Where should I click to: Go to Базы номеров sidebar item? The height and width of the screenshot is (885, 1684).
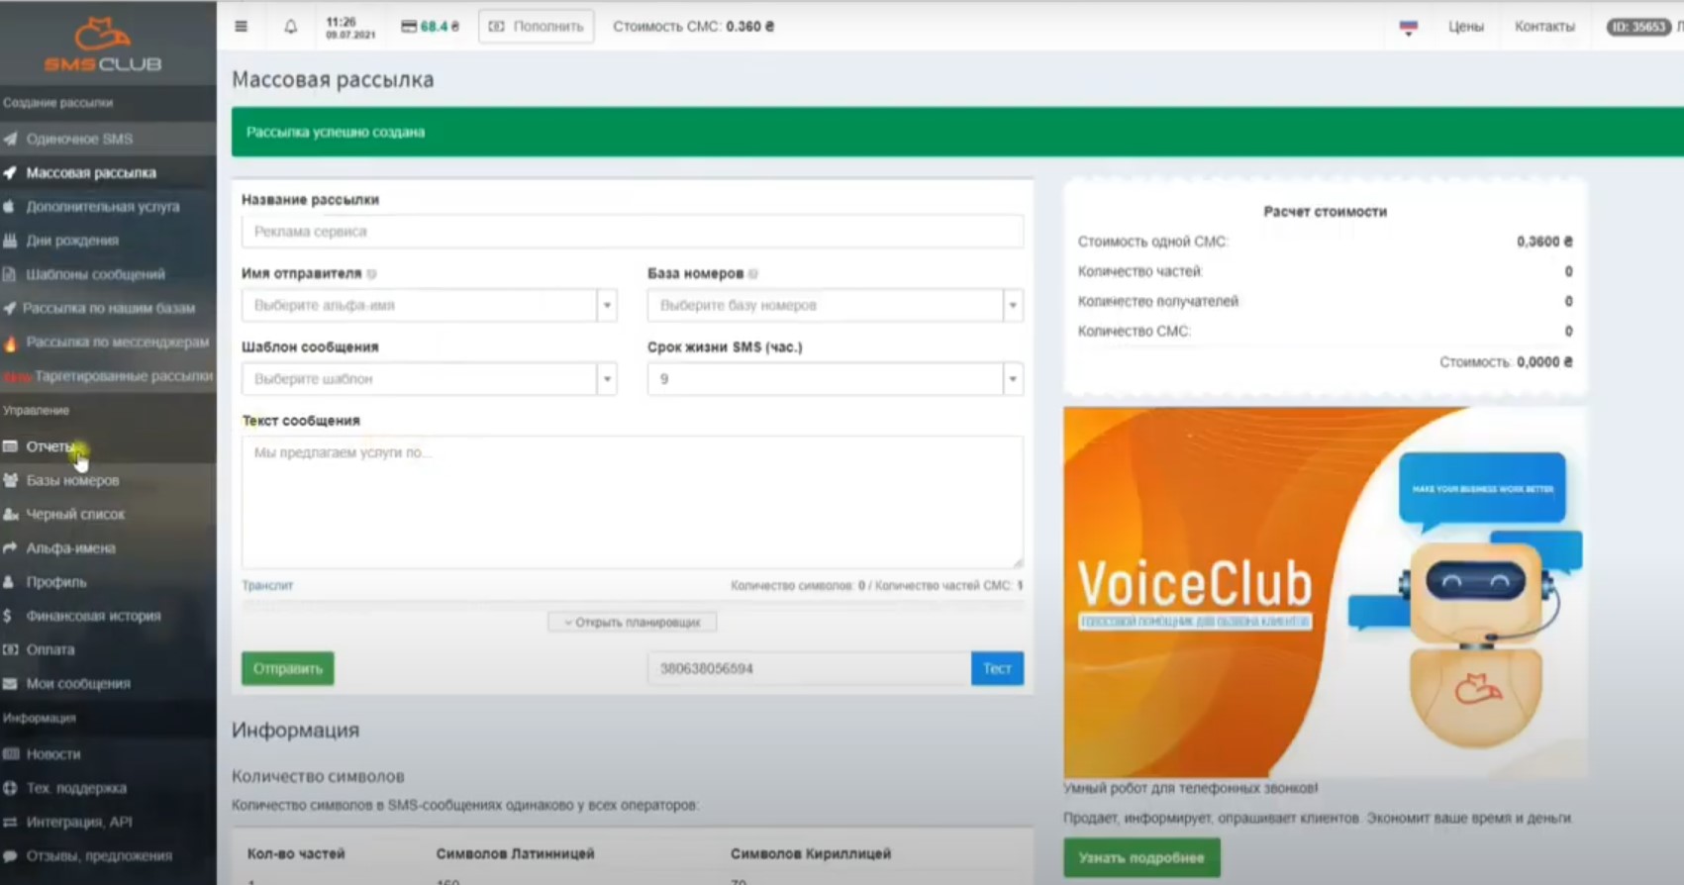point(72,480)
